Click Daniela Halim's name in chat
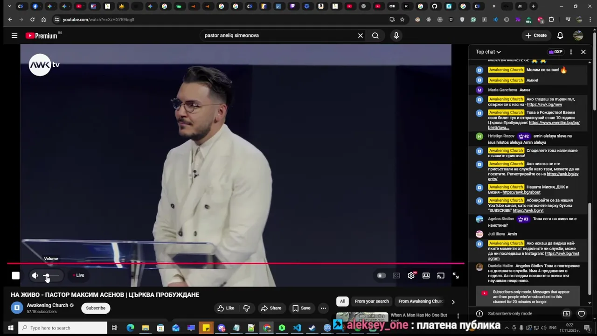This screenshot has height=336, width=597. [x=500, y=266]
